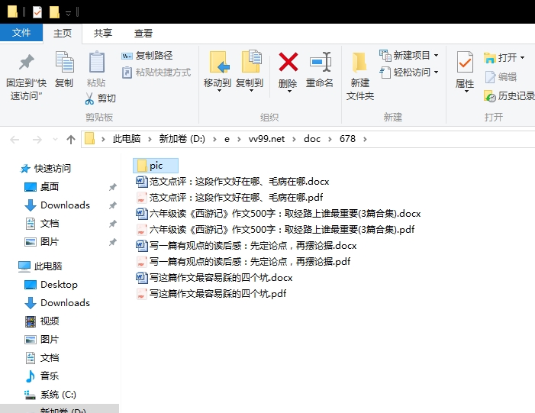The height and width of the screenshot is (413, 535).
Task: Expand chevron after 678 in path
Action: point(365,139)
